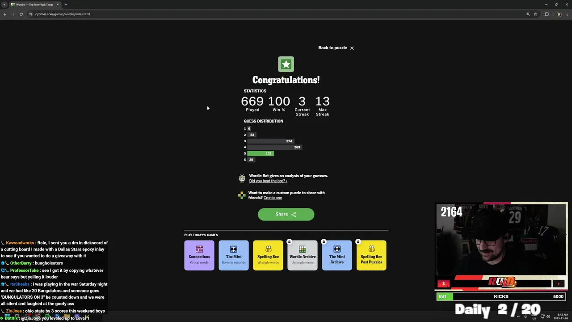This screenshot has width=572, height=322.
Task: Click the Connections grid icon
Action: tap(199, 249)
